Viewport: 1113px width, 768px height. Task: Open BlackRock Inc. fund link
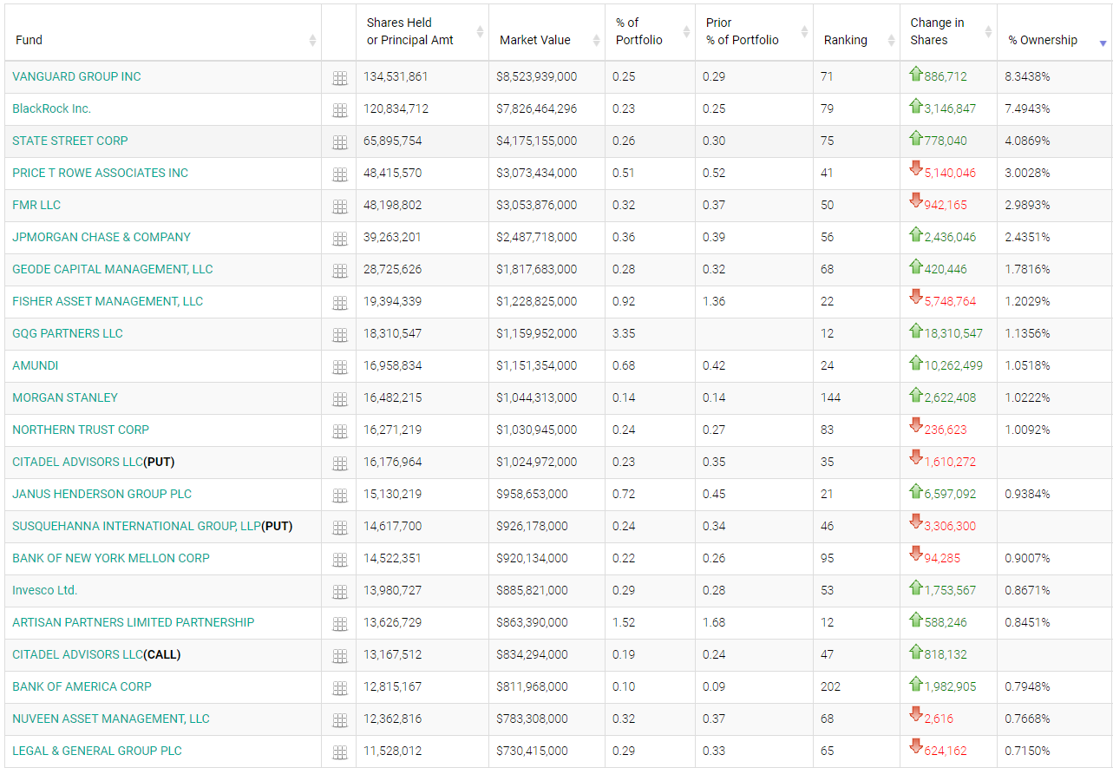pyautogui.click(x=51, y=108)
